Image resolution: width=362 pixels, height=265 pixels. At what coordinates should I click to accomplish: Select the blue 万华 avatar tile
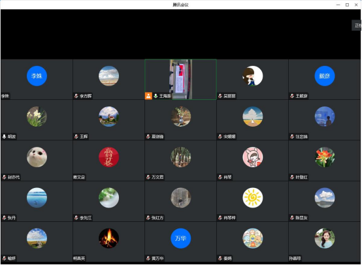point(181,238)
